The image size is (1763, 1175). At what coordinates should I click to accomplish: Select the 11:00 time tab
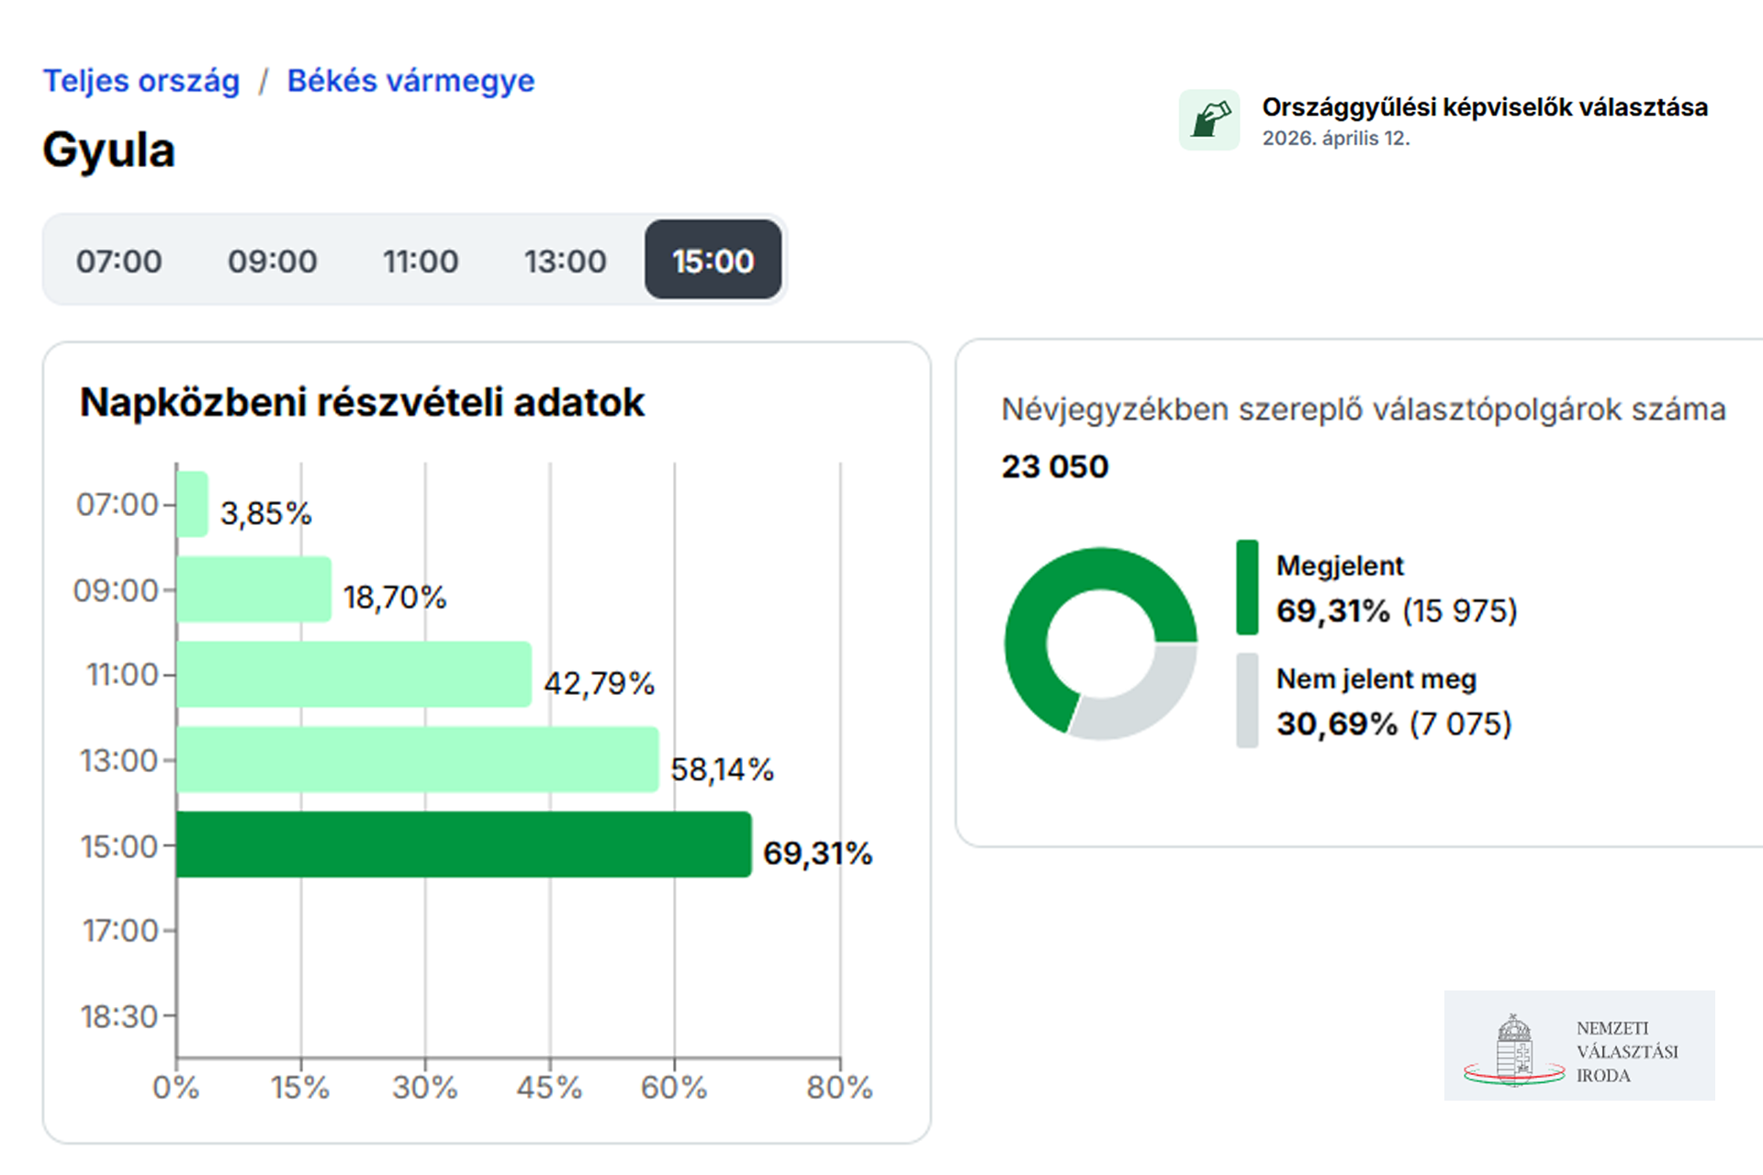pyautogui.click(x=421, y=261)
